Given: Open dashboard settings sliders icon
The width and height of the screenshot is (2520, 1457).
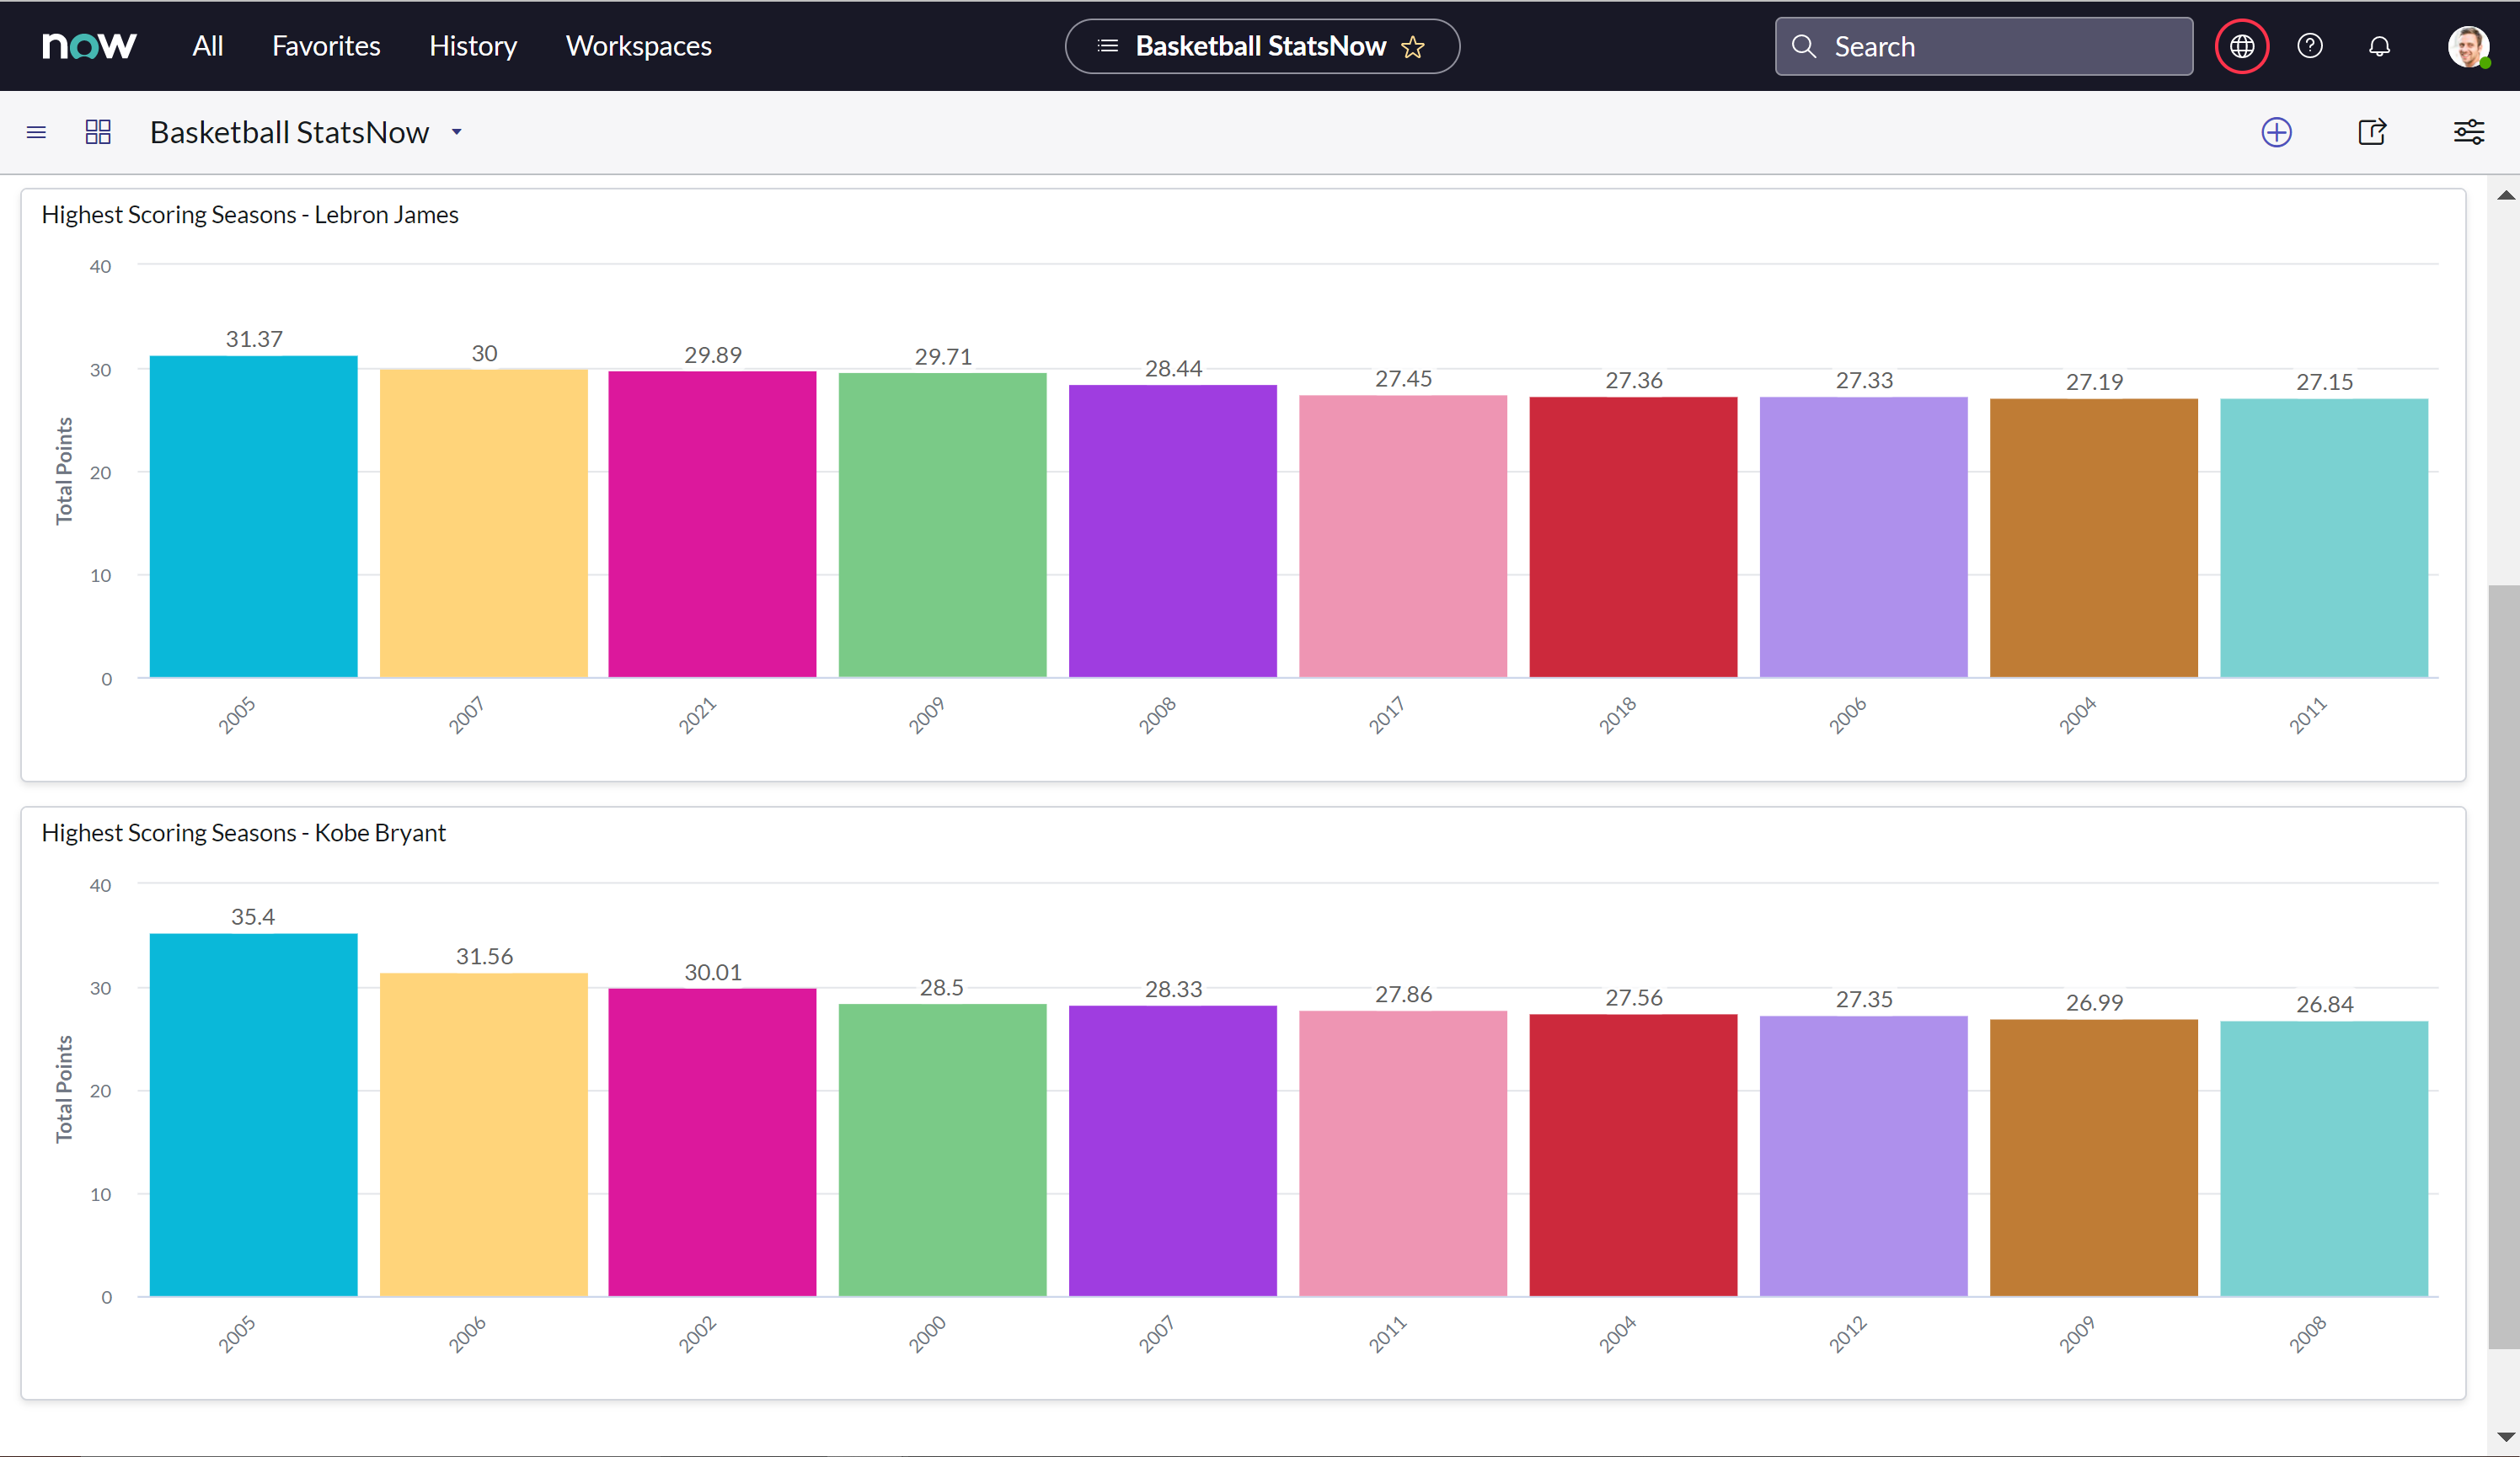Looking at the screenshot, I should 2469,132.
